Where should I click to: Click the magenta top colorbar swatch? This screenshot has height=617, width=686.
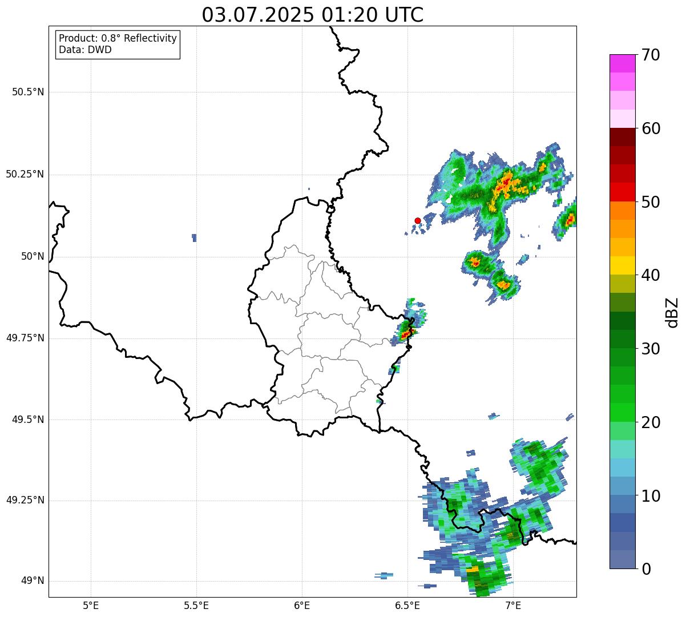623,63
